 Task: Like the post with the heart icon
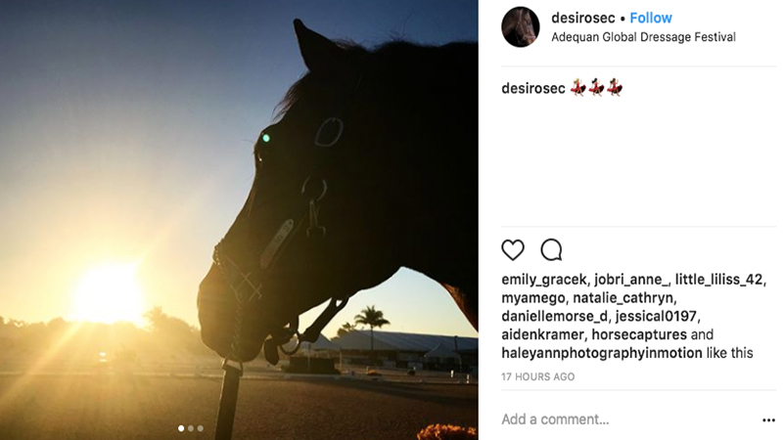click(513, 249)
